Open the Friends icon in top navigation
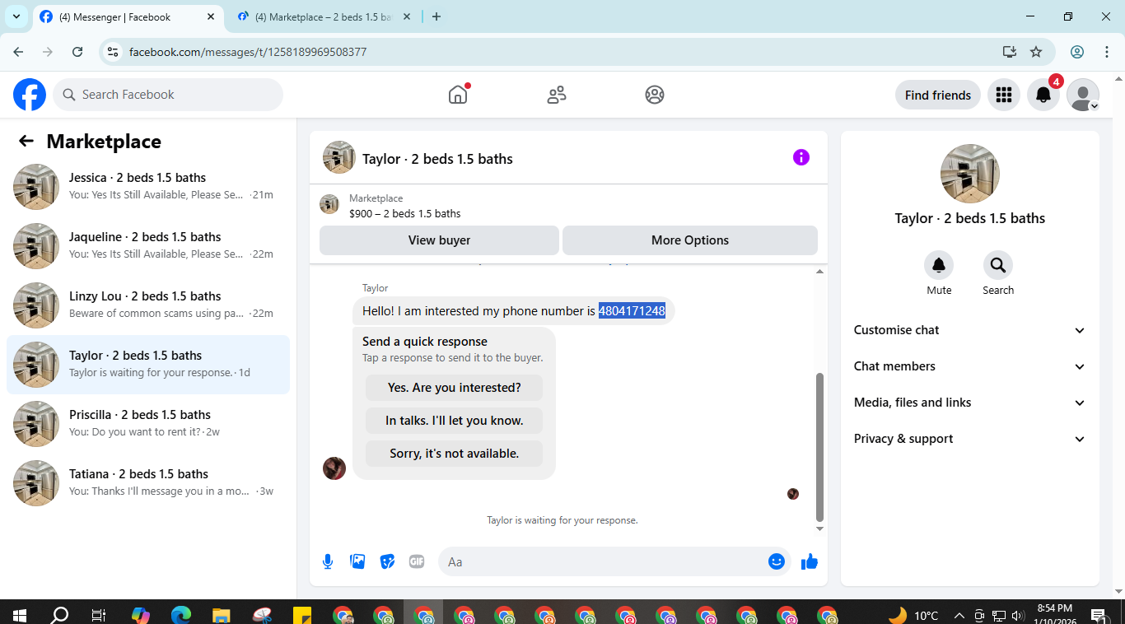The width and height of the screenshot is (1125, 624). 557,95
